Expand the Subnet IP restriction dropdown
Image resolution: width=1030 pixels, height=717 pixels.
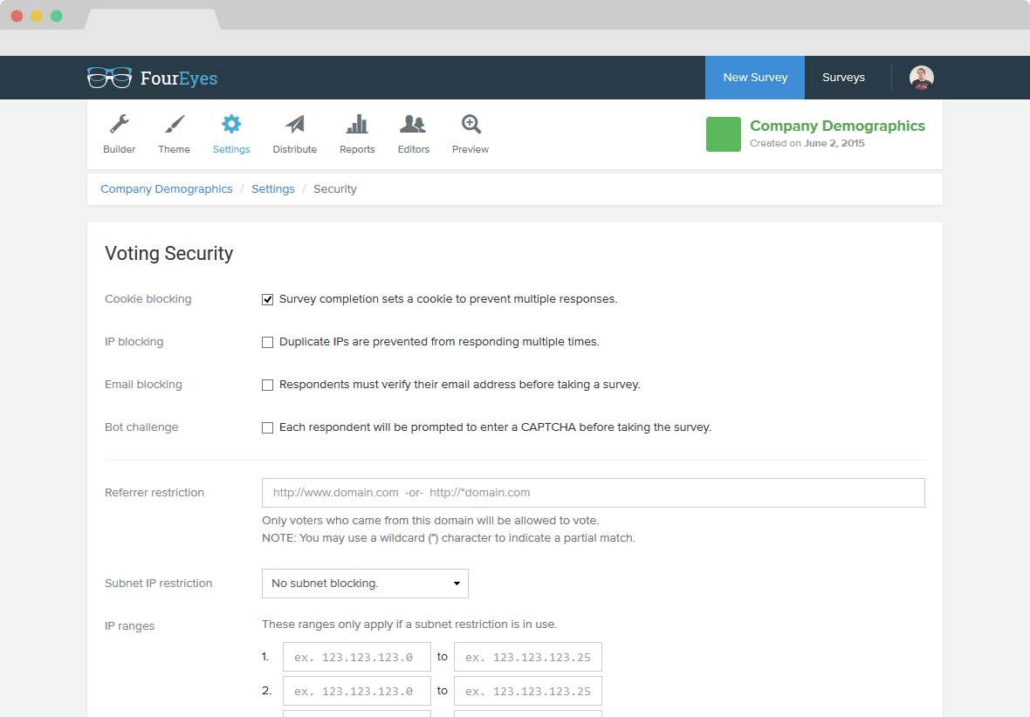point(365,583)
